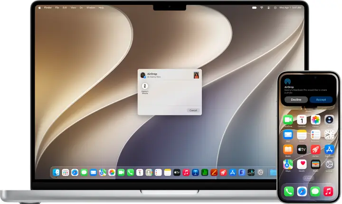Viewport: 342px width, 204px height.
Task: Open Contacts in the Mac dock
Action: click(149, 172)
